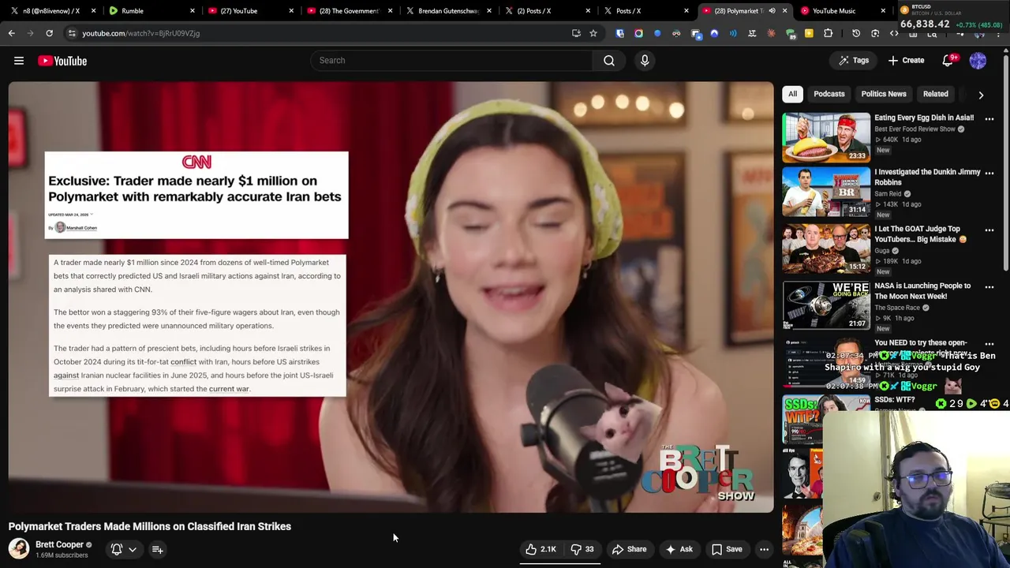Open the options menu for the You NEED to try video
The height and width of the screenshot is (568, 1010).
click(x=989, y=344)
